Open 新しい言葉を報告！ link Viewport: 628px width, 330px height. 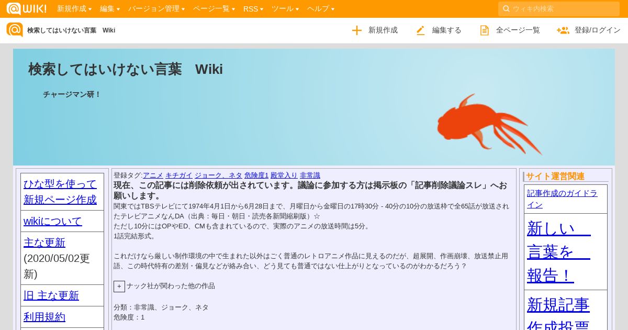pyautogui.click(x=558, y=251)
